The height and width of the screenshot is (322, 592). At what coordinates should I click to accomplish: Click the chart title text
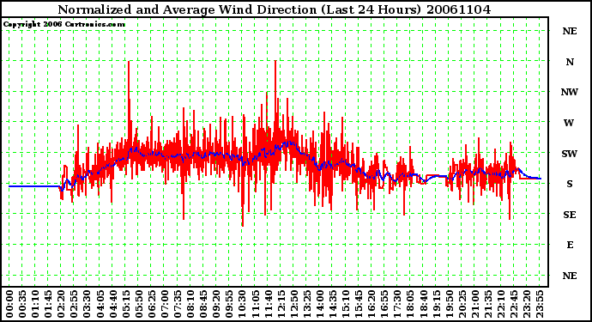pos(275,9)
